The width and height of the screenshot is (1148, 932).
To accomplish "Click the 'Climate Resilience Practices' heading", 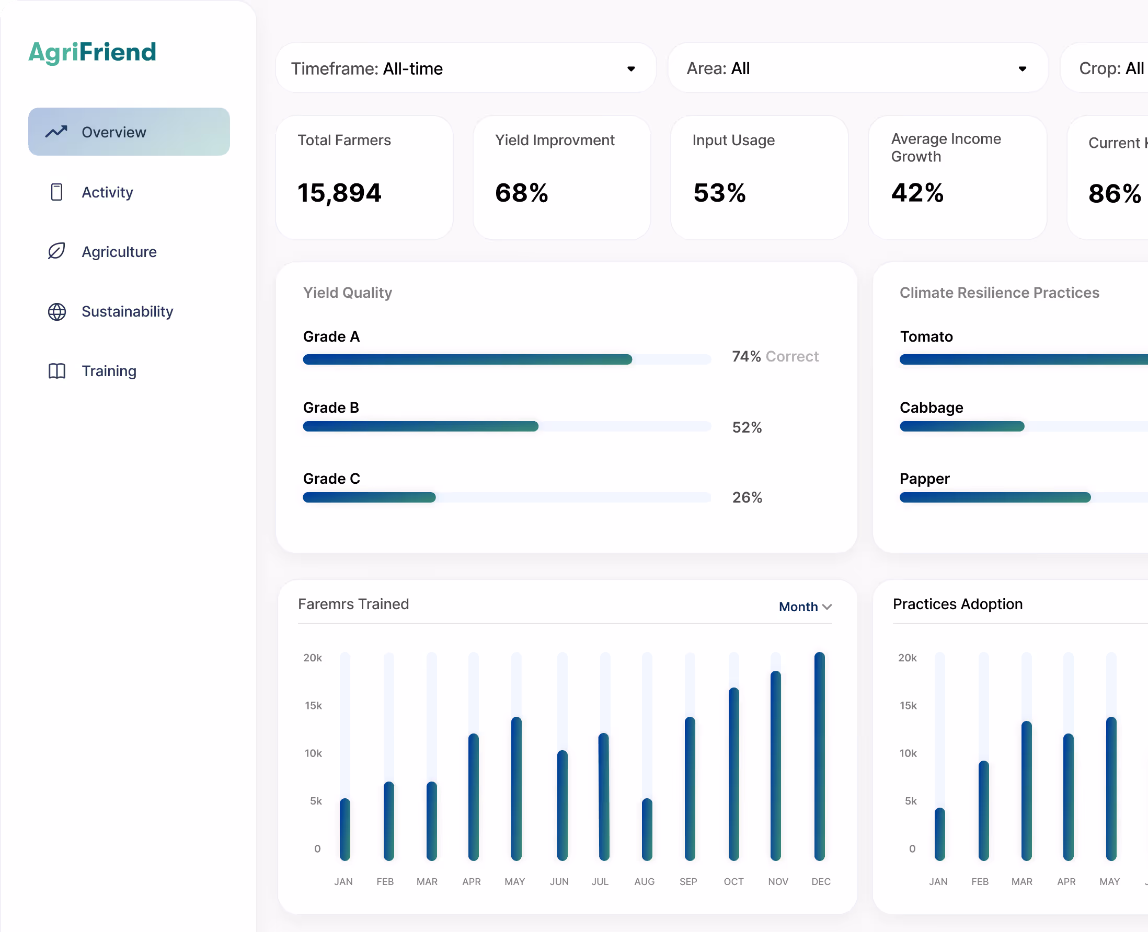I will click(999, 293).
